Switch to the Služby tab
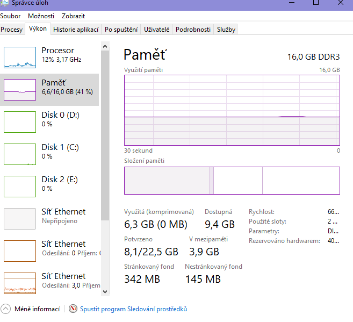 pyautogui.click(x=226, y=30)
